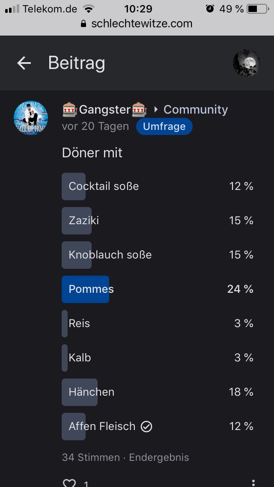
Task: Select the Hänchen poll option
Action: tap(158, 392)
